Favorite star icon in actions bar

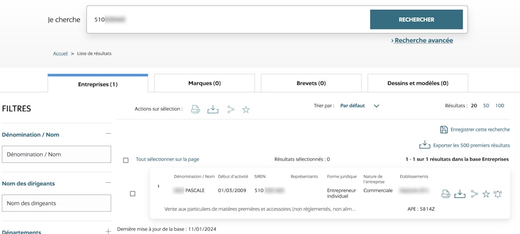246,110
